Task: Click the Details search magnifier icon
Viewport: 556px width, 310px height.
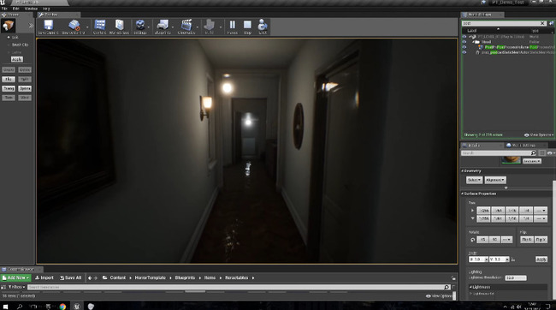Action: 533,152
